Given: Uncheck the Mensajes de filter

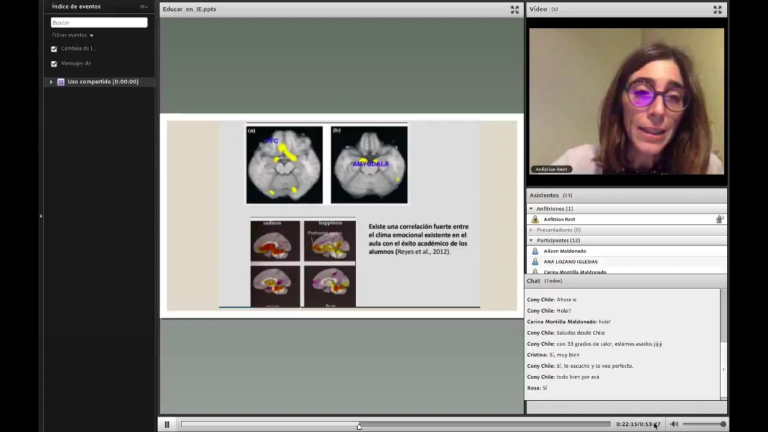Looking at the screenshot, I should (x=54, y=64).
